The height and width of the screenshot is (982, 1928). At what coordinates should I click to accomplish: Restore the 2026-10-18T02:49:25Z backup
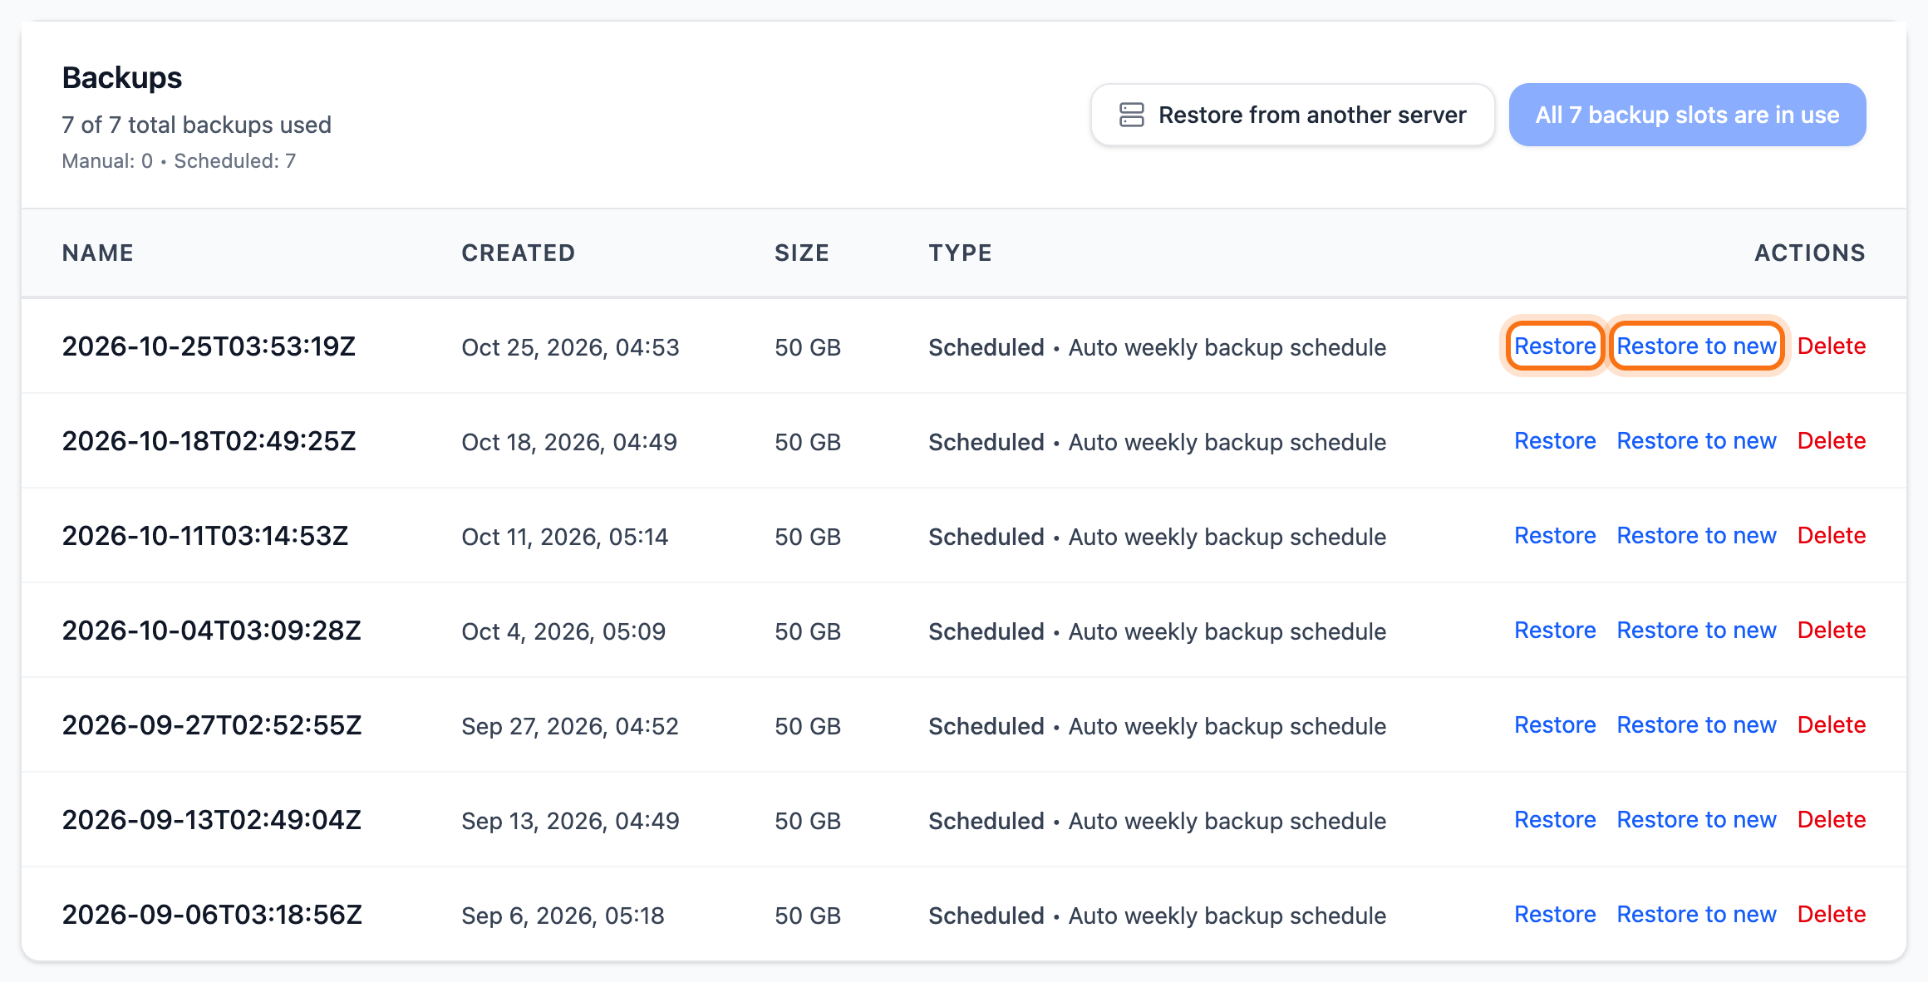1555,441
